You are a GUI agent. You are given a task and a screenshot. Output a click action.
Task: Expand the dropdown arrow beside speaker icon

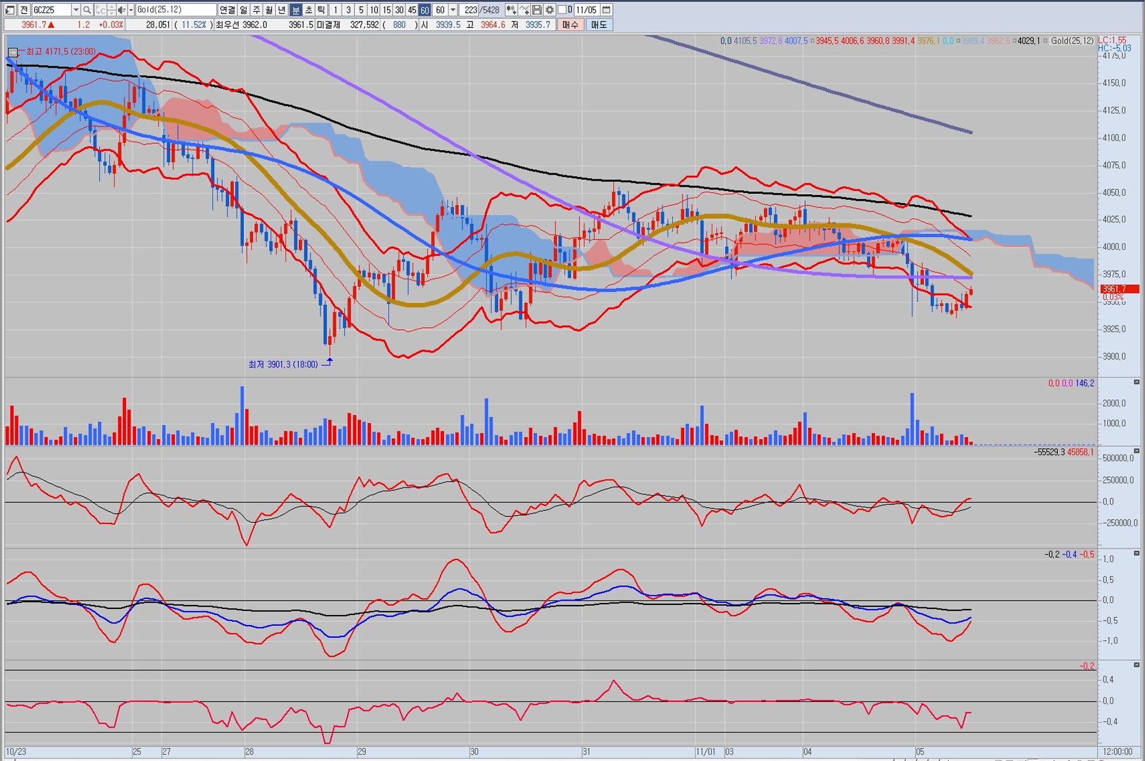click(x=131, y=10)
